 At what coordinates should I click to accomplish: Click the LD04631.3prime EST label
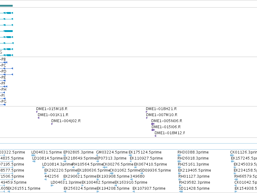click(x=66, y=182)
